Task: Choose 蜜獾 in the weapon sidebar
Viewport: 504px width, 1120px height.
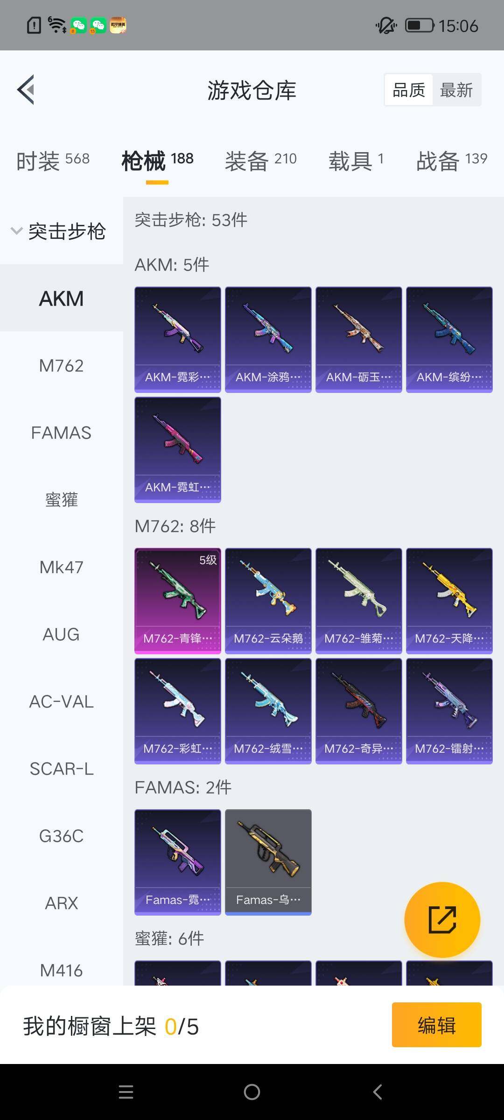Action: (62, 500)
